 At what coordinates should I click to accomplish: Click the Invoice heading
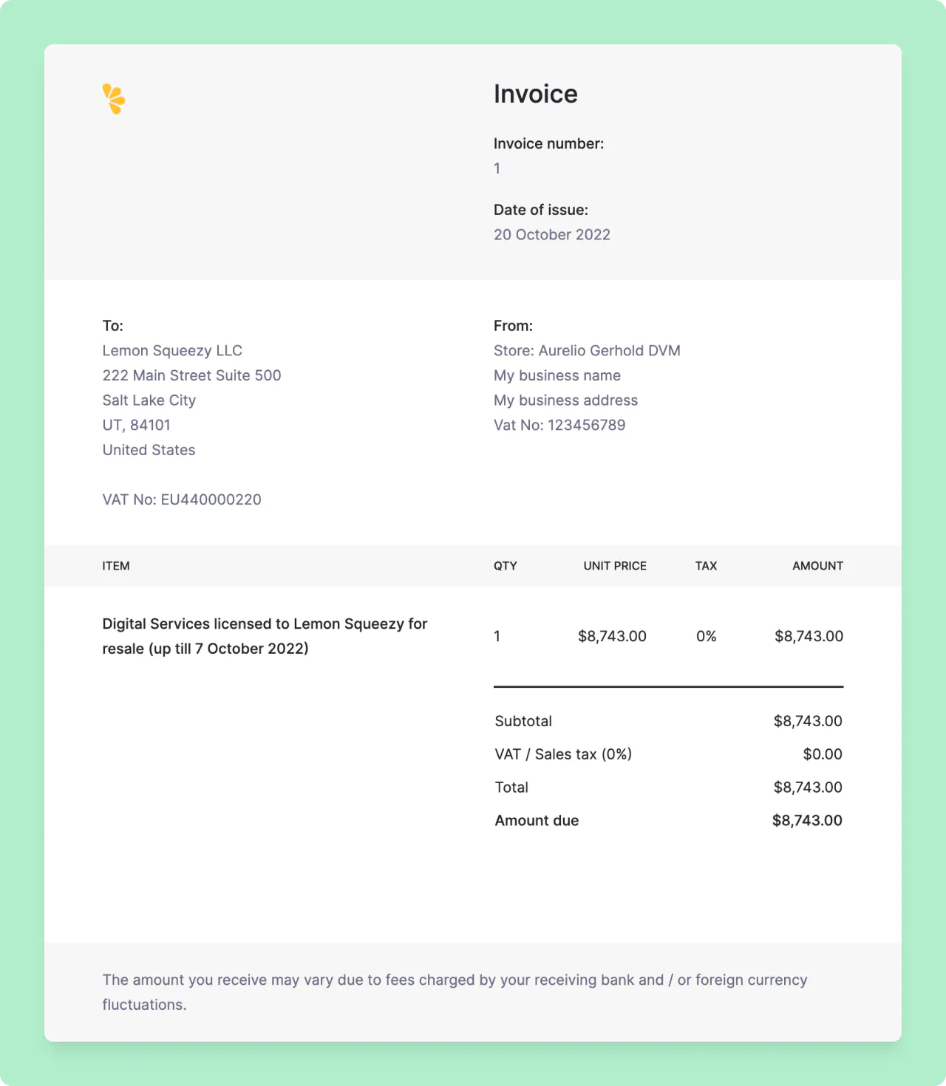535,94
